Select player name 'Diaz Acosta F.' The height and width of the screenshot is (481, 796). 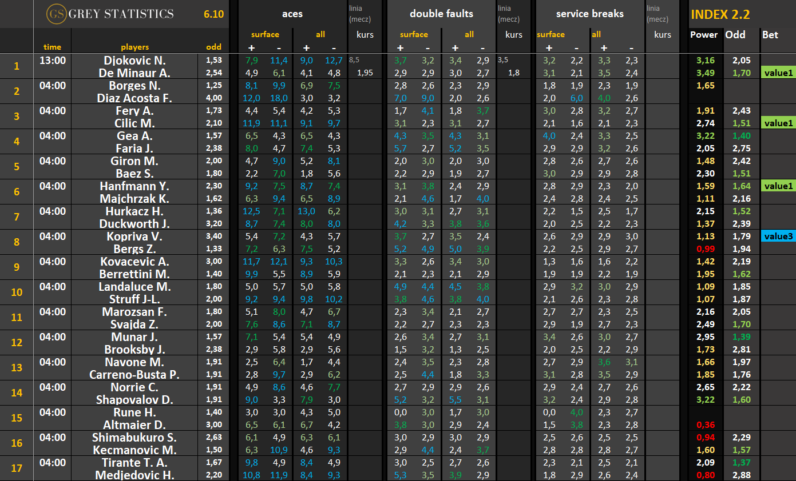[x=135, y=98]
